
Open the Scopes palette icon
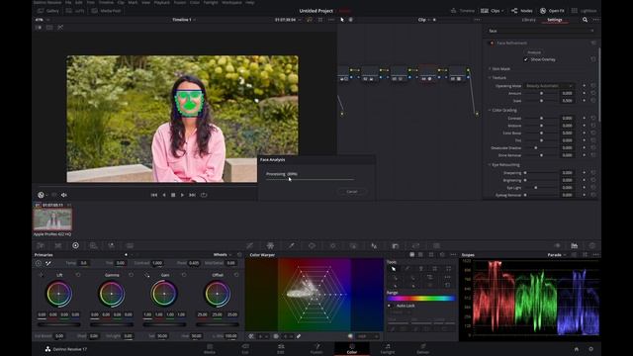coord(574,245)
